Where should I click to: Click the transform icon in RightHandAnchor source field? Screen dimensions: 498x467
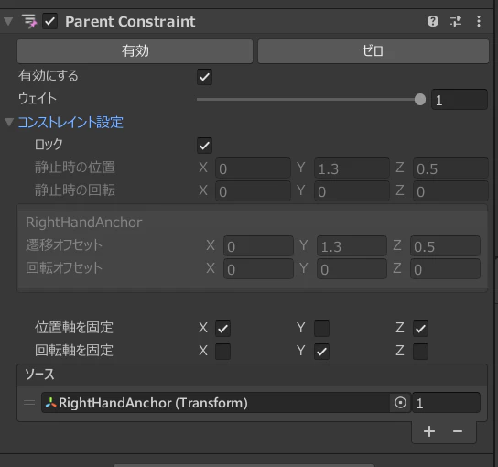(x=50, y=403)
